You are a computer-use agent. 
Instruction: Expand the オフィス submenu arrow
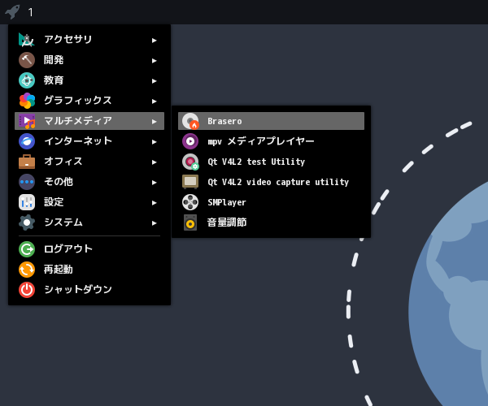click(154, 162)
